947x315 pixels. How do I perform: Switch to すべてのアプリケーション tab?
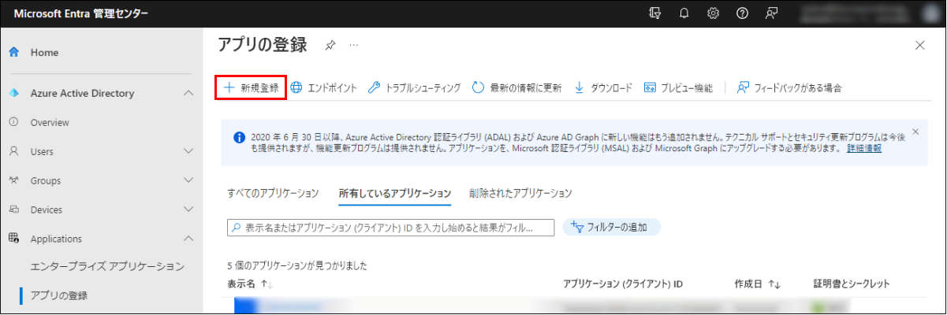(x=273, y=193)
